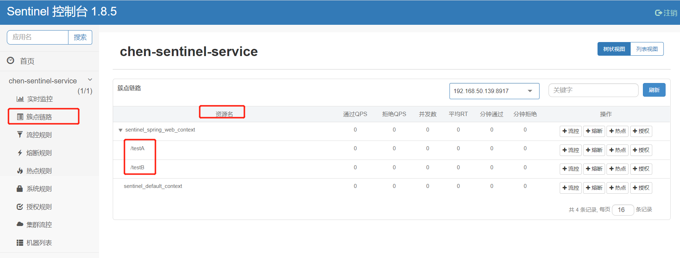The image size is (680, 258).
Task: Click the records-per-page field showing 16
Action: pyautogui.click(x=623, y=210)
